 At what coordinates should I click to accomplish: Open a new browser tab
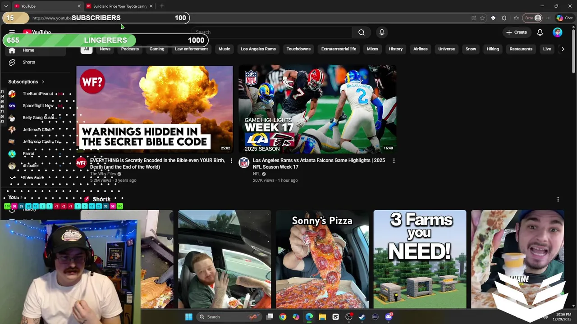click(x=162, y=6)
